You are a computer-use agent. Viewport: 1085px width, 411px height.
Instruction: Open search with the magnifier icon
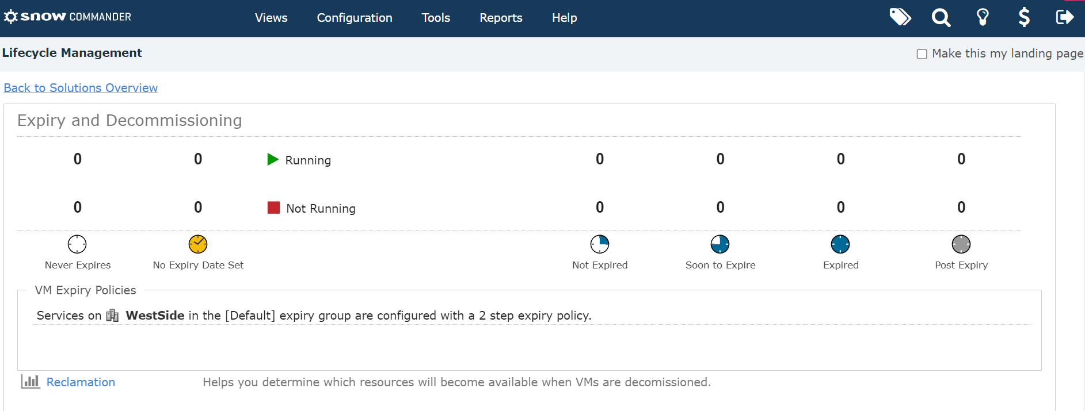[x=941, y=18]
